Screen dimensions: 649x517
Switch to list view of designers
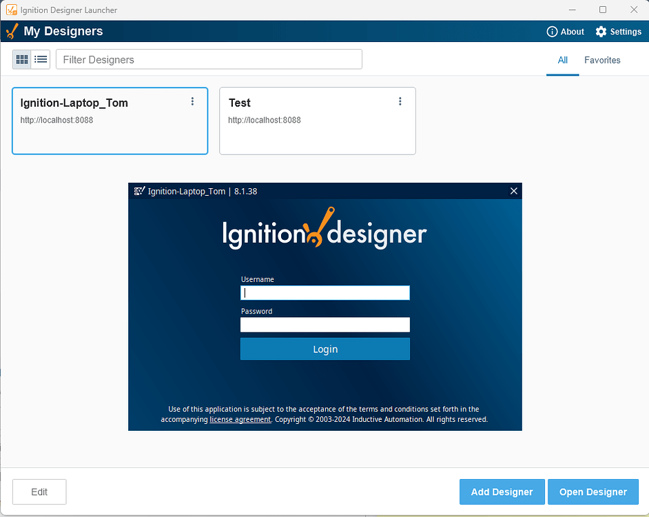tap(41, 59)
